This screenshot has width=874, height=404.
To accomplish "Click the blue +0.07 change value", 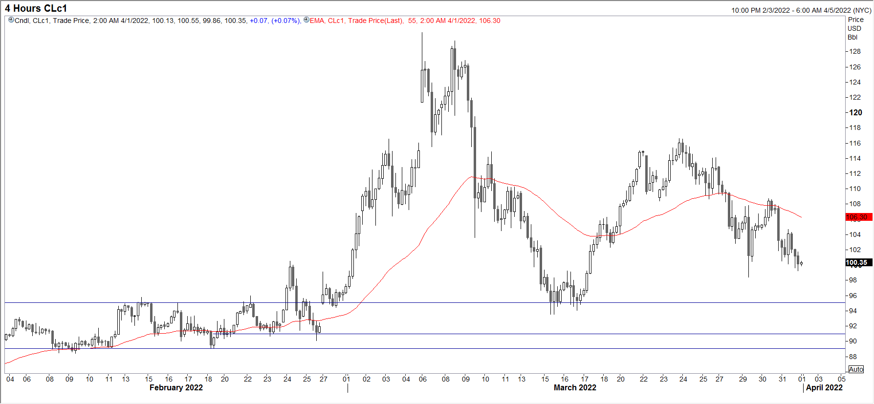I will tap(259, 21).
